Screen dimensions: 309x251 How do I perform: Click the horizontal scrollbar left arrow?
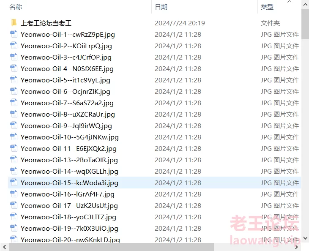click(x=4, y=247)
